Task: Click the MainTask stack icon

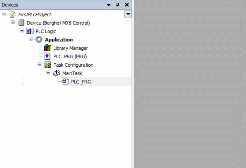Action: 56,73
